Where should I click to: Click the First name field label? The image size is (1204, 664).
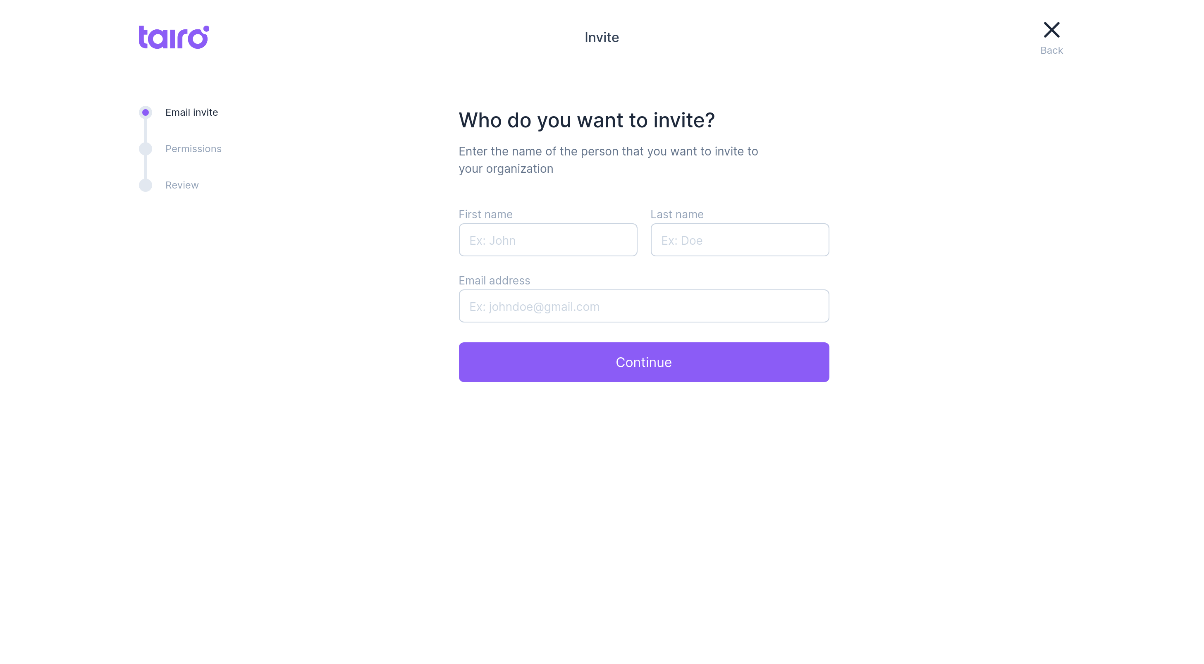[x=486, y=214]
